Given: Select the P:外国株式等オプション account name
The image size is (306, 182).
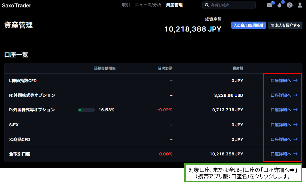Looking at the screenshot, I should pos(32,110).
